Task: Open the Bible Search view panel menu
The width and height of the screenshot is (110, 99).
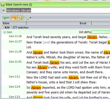Action: pyautogui.click(x=3, y=4)
